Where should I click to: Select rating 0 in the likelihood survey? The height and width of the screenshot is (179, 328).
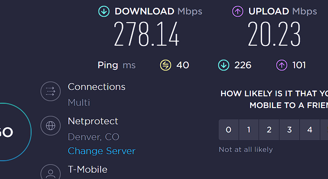[x=229, y=130]
